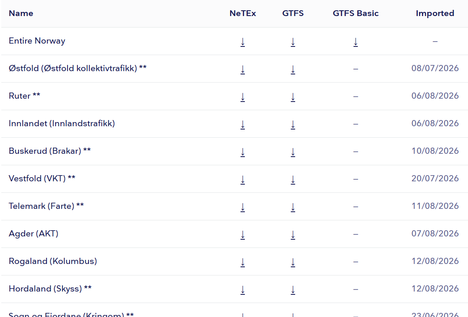468x317 pixels.
Task: Download Telemark (Farte) NeTEx data
Action: [x=243, y=207]
